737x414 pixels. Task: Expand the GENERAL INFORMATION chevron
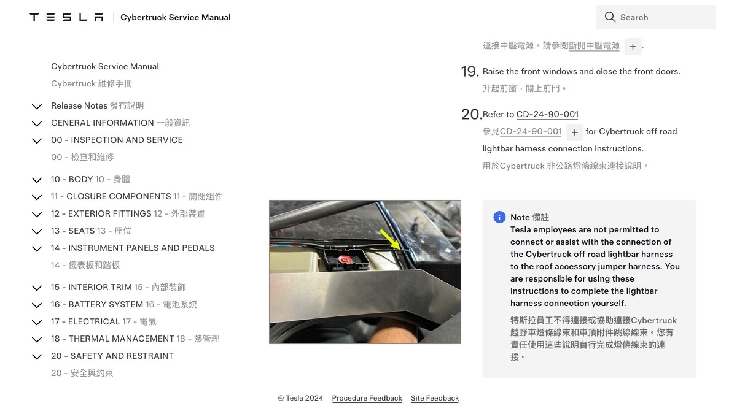coord(37,123)
